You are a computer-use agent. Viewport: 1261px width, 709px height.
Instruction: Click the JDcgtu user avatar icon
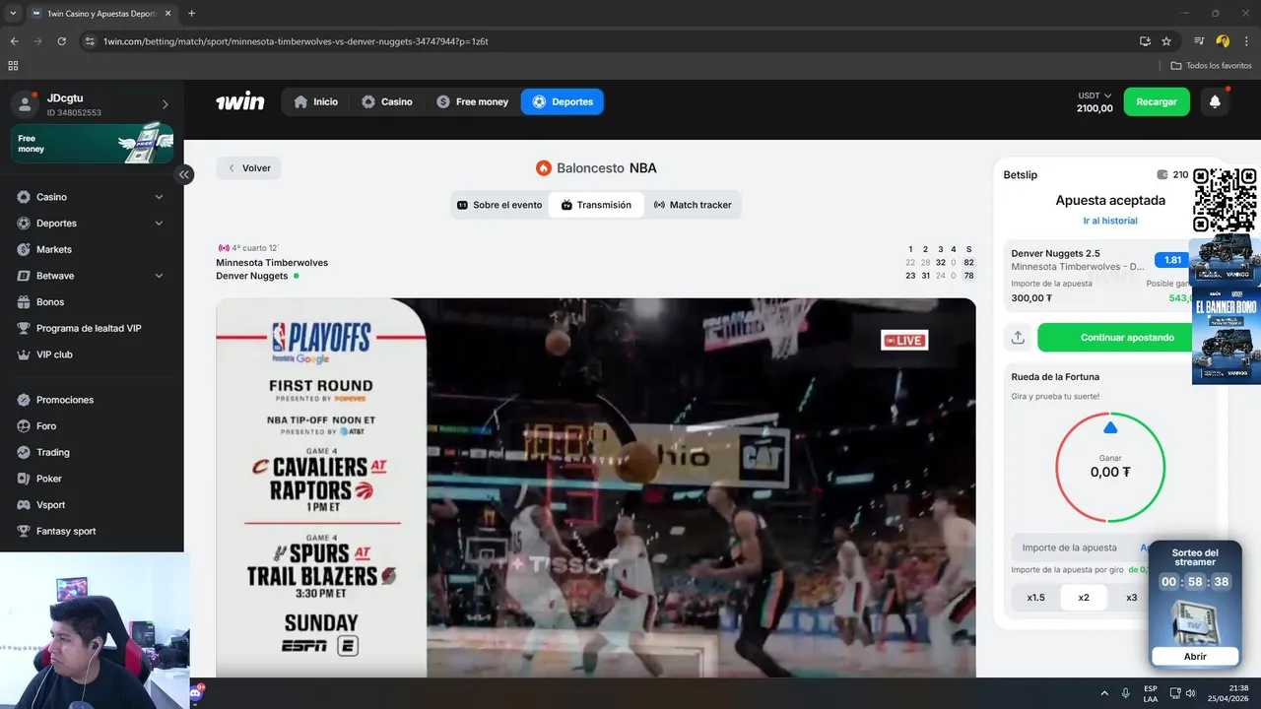click(x=26, y=104)
